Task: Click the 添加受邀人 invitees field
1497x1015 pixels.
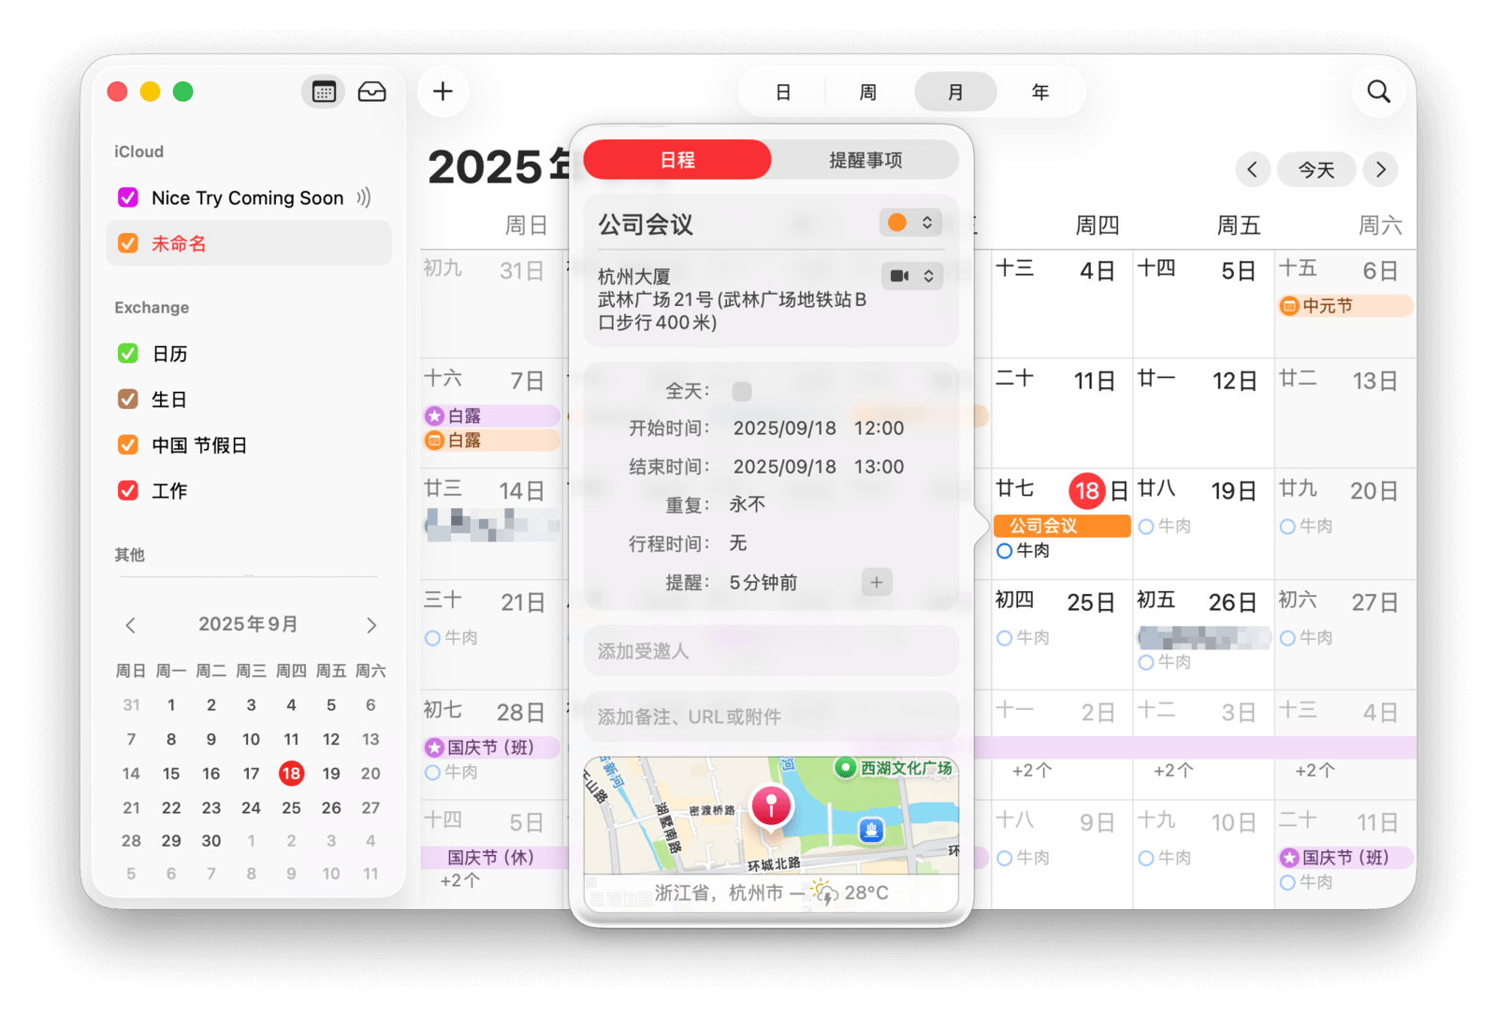Action: click(770, 651)
